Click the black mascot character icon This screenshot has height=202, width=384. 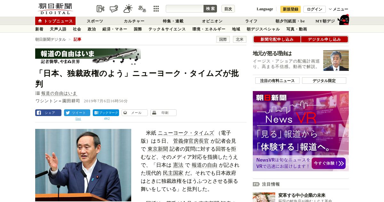coord(343,20)
